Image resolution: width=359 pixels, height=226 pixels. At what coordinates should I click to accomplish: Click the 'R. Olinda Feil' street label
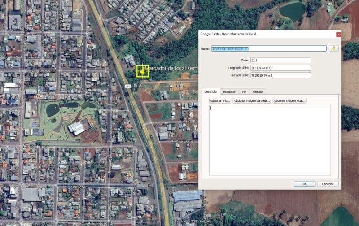click(x=182, y=142)
